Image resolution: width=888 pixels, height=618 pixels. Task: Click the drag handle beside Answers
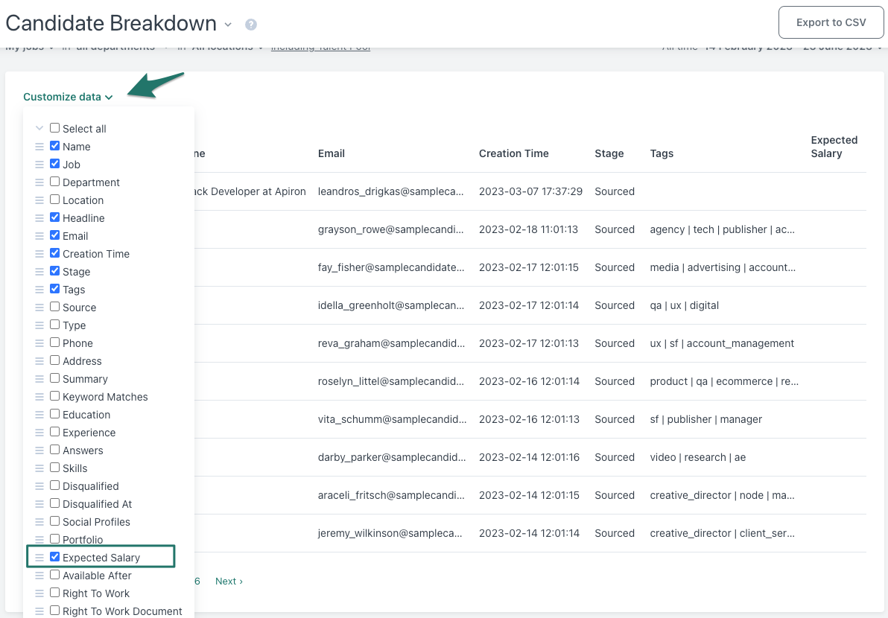click(39, 450)
